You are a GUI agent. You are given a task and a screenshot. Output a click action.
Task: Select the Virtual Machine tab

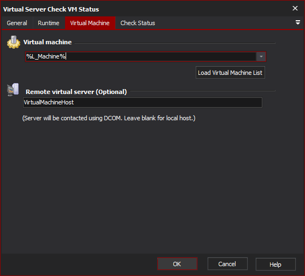90,23
